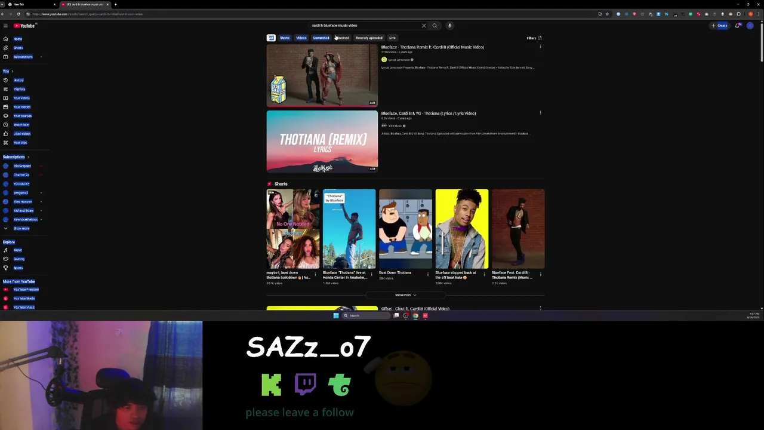
Task: Open YouTube Studio link
Action: [x=24, y=299]
